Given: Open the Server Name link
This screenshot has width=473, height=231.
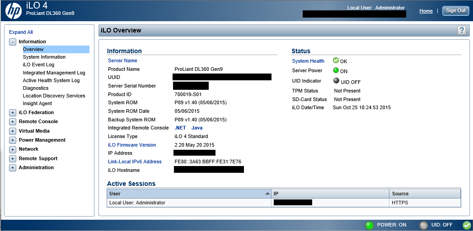Looking at the screenshot, I should (x=122, y=60).
